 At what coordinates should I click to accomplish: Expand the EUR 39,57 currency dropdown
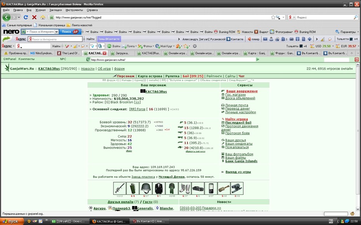358,46
